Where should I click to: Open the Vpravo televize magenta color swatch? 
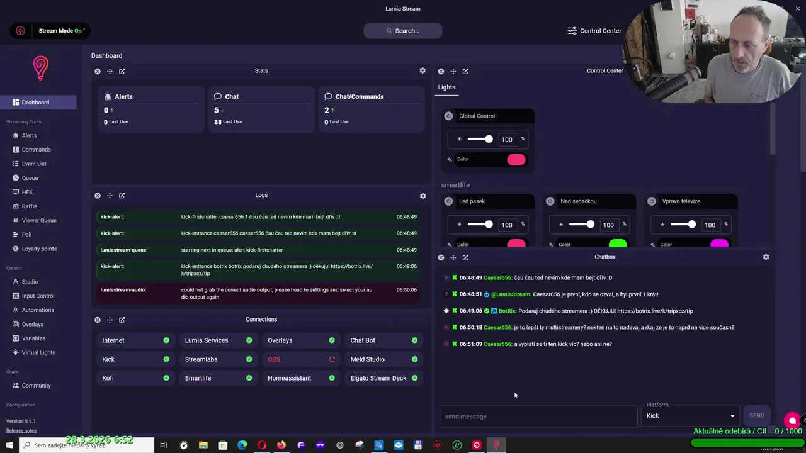click(718, 243)
